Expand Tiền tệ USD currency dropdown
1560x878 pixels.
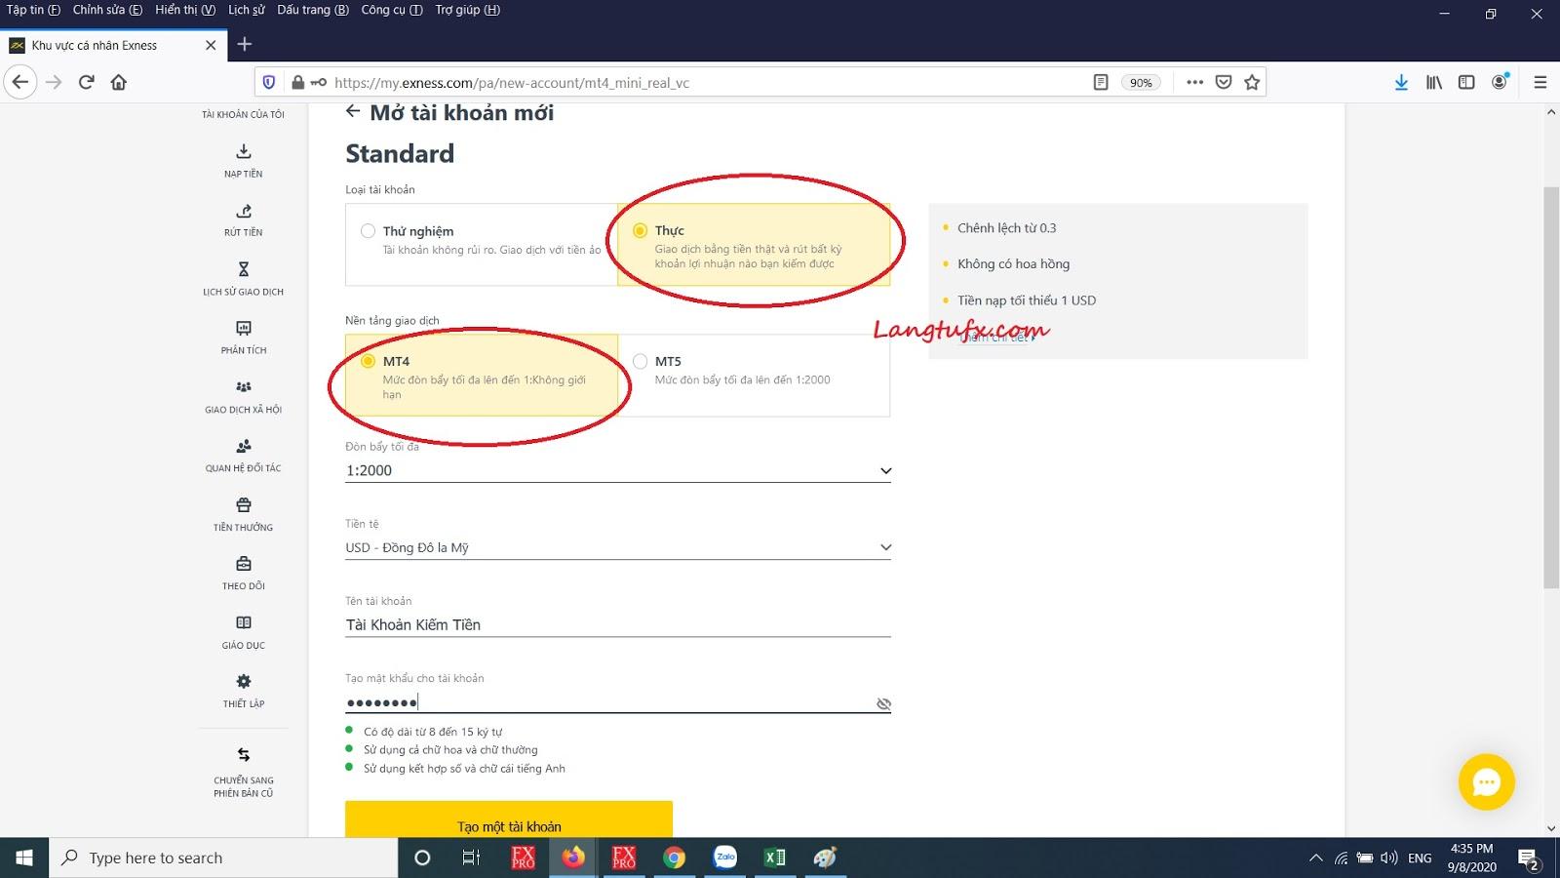tap(618, 547)
